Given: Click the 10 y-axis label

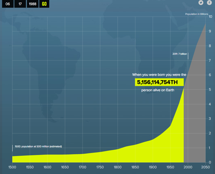Looking at the screenshot, I should 210,17.
